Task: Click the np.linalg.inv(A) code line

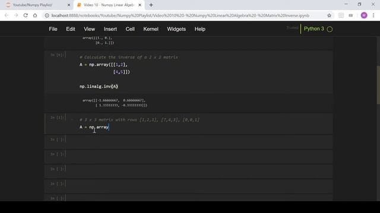Action: pyautogui.click(x=99, y=86)
